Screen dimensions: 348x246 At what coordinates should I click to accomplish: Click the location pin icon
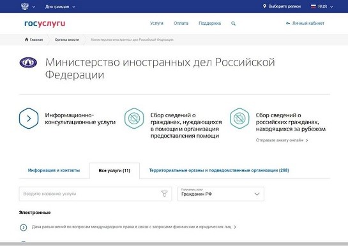264,6
